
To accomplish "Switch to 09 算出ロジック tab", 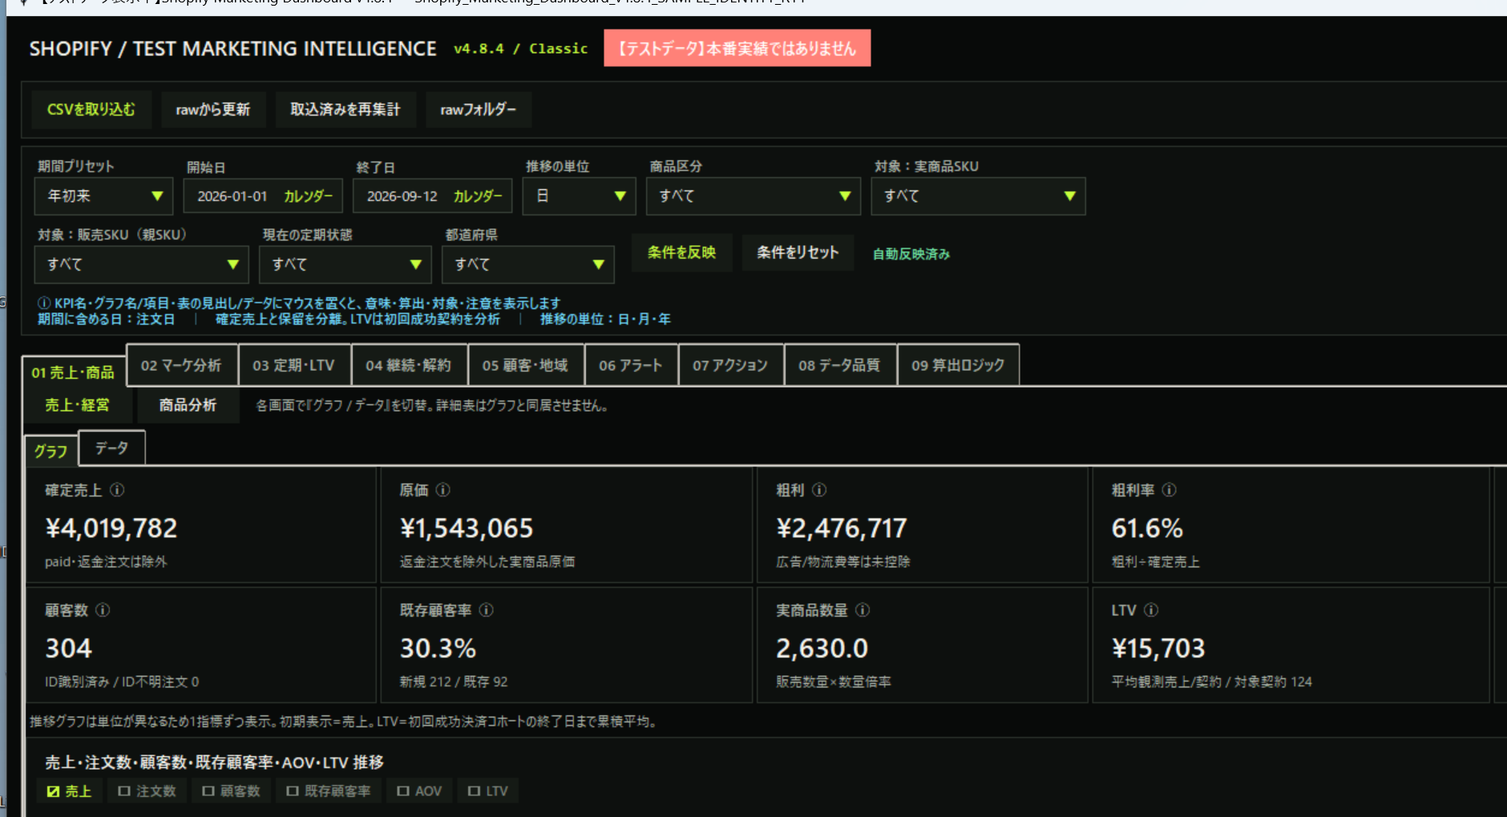I will click(958, 365).
